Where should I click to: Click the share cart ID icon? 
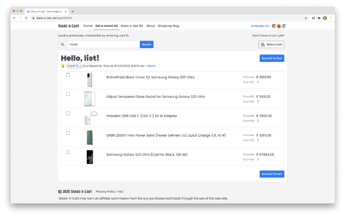tap(81, 66)
